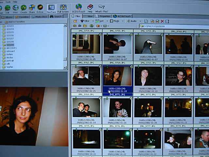Click the new document icon after Audio

146,21
